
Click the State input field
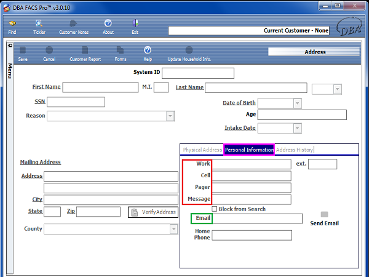click(x=52, y=212)
